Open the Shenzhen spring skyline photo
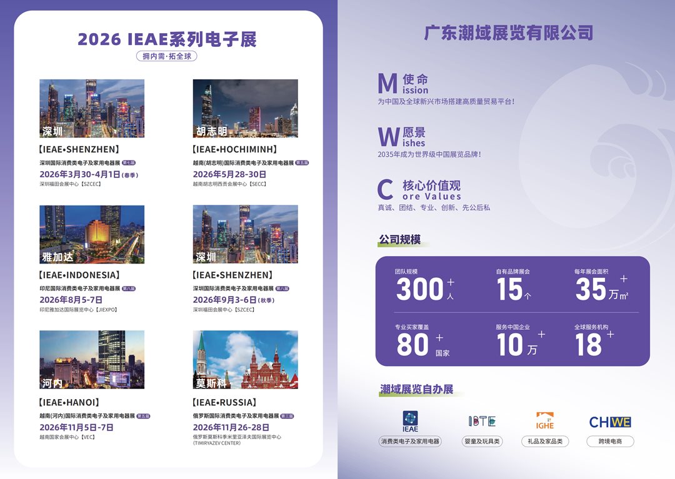This screenshot has width=675, height=479. (x=92, y=109)
